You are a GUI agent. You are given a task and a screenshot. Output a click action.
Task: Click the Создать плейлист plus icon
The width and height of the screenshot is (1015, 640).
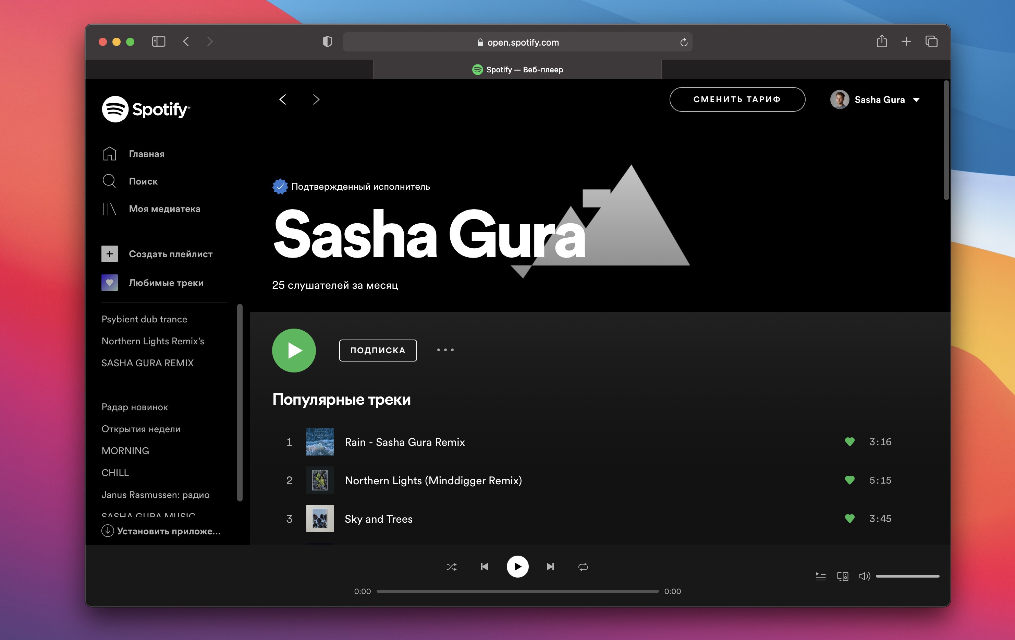pyautogui.click(x=110, y=254)
